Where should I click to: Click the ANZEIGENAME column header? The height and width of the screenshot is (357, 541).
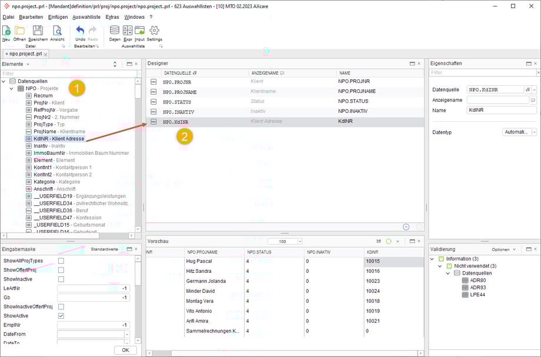[x=292, y=73]
